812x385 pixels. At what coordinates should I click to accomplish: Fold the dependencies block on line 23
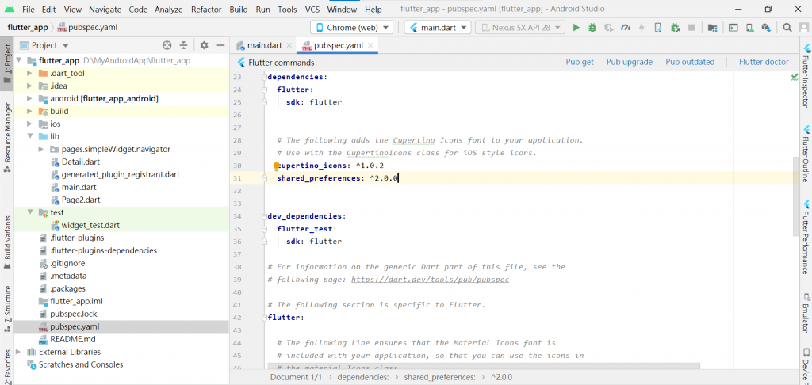pyautogui.click(x=264, y=77)
